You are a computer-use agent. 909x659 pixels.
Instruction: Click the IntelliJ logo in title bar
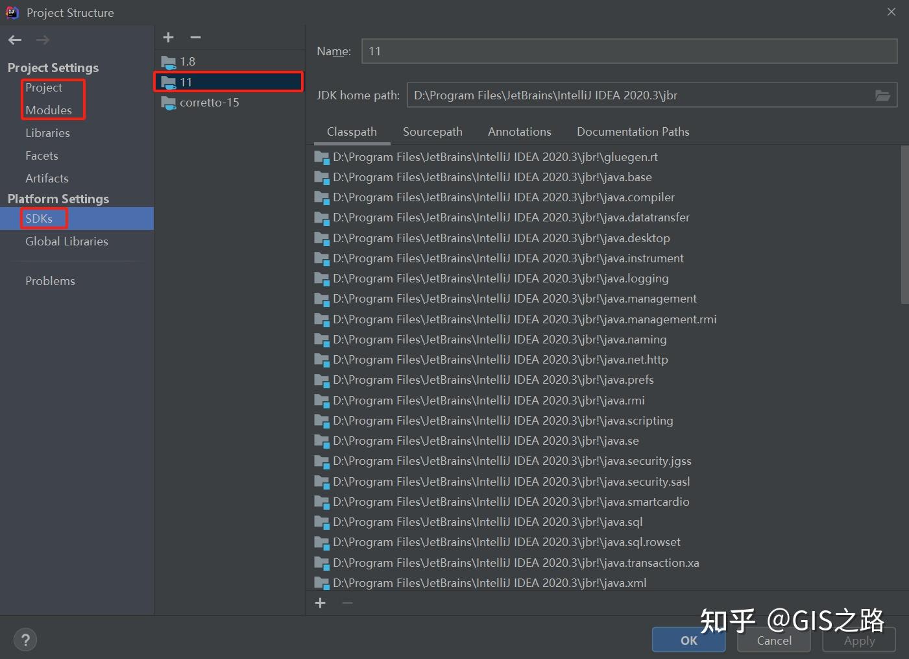pyautogui.click(x=12, y=12)
